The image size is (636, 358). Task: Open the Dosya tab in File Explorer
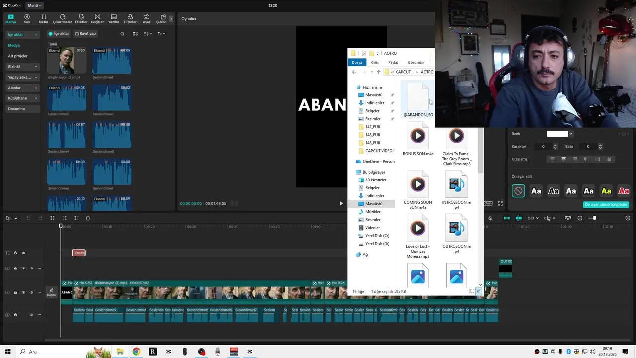[x=357, y=62]
